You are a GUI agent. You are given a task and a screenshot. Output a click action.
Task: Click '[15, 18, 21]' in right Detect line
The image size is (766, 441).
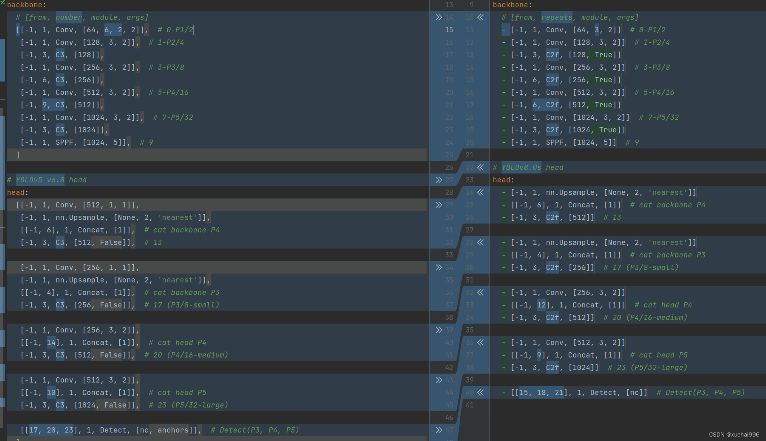pyautogui.click(x=541, y=393)
